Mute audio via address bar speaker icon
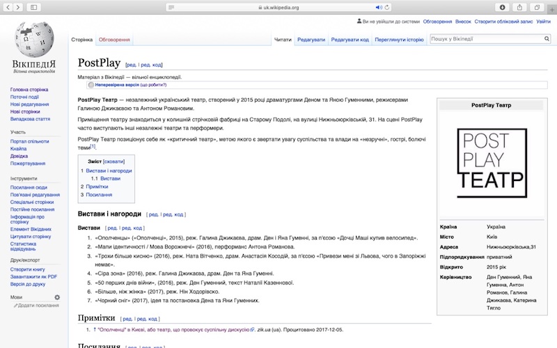Viewport: 557px width, 348px height. [x=379, y=7]
